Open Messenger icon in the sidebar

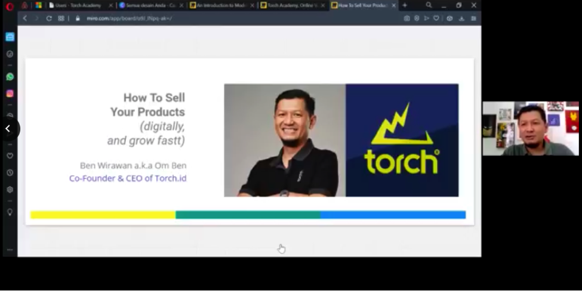pos(10,54)
